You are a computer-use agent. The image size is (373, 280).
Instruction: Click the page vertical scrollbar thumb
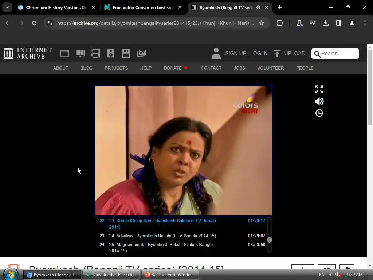pyautogui.click(x=370, y=87)
